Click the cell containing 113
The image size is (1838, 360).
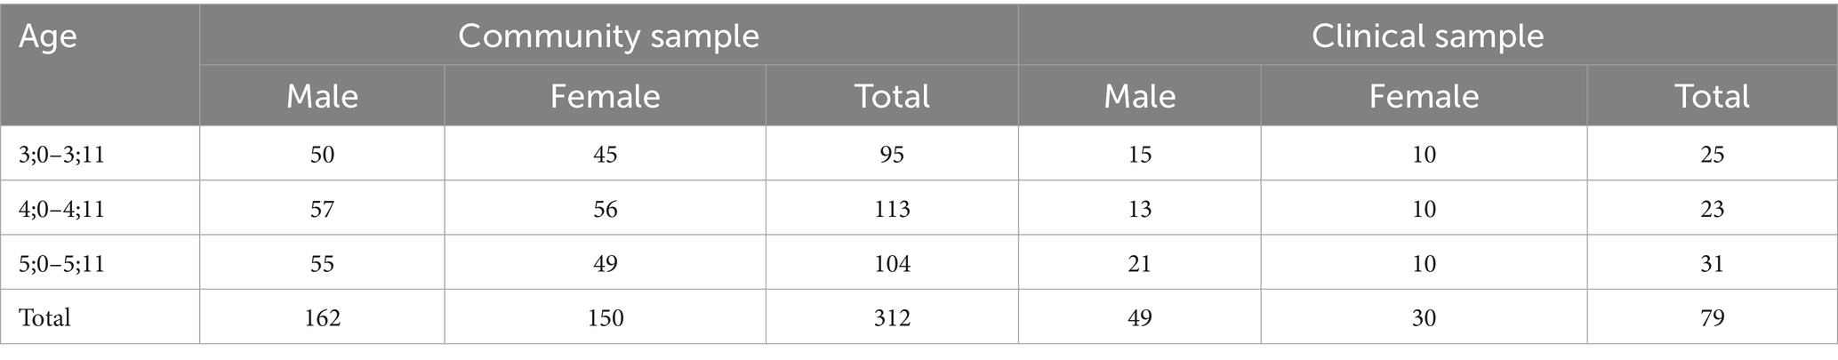coord(891,210)
